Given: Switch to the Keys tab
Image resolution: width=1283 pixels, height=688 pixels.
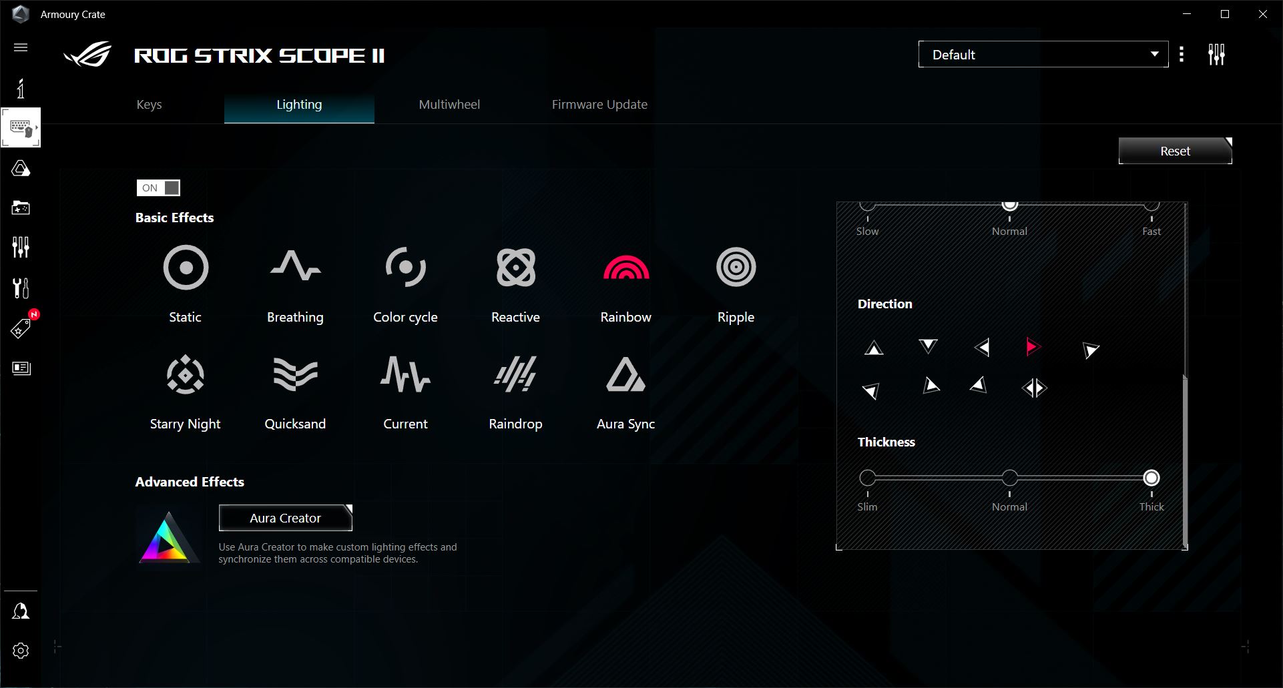Looking at the screenshot, I should pyautogui.click(x=150, y=105).
